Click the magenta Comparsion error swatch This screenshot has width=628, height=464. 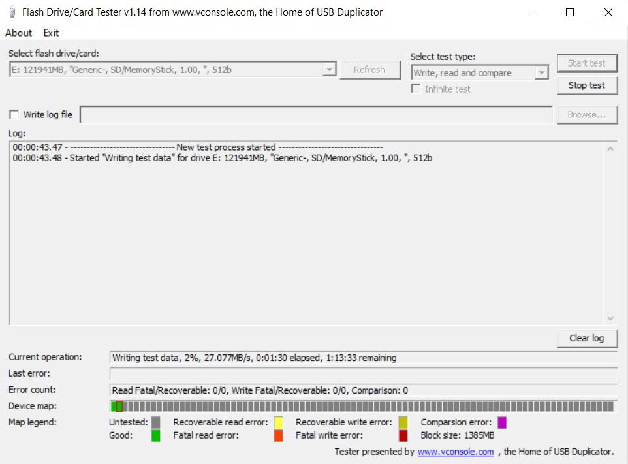point(502,422)
